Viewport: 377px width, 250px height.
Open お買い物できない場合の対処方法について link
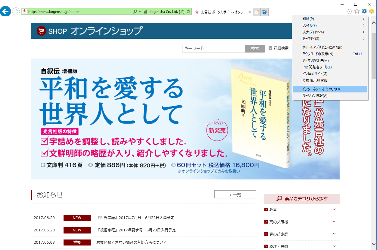coord(132,242)
